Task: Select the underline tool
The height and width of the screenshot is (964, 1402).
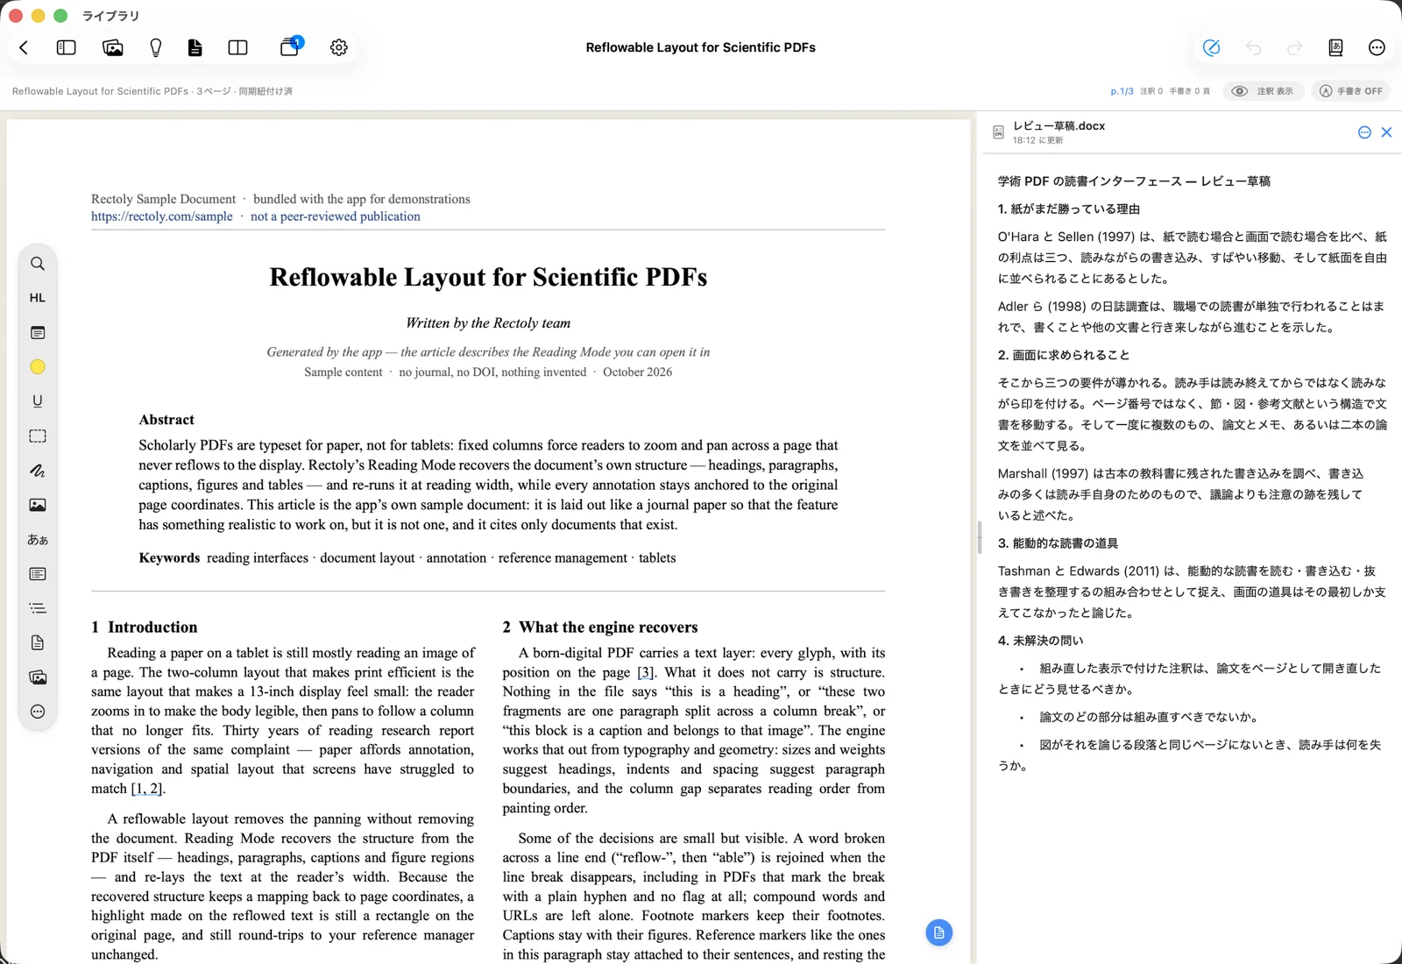Action: [38, 401]
